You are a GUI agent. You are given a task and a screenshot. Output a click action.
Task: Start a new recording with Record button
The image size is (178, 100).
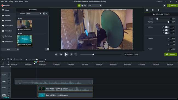pyautogui.click(x=6, y=5)
